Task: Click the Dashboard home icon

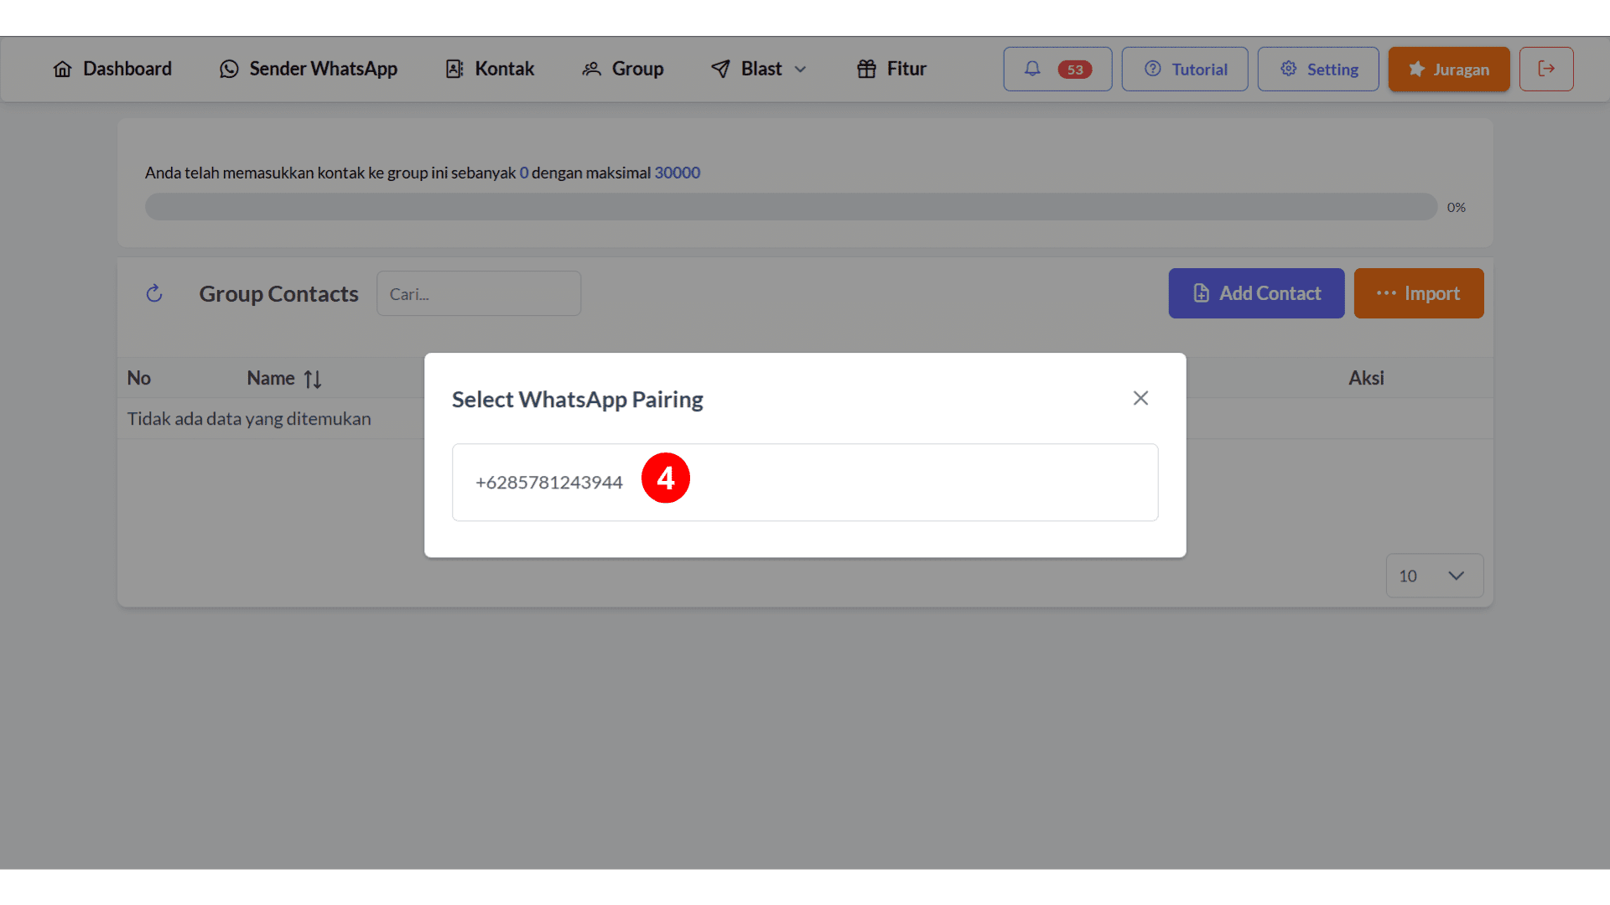Action: [x=62, y=69]
